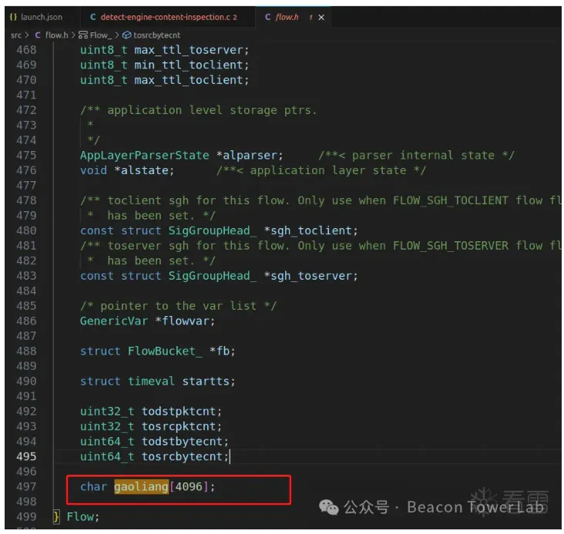Click the C file icon on detect-engine tab
The width and height of the screenshot is (564, 534).
pos(92,17)
